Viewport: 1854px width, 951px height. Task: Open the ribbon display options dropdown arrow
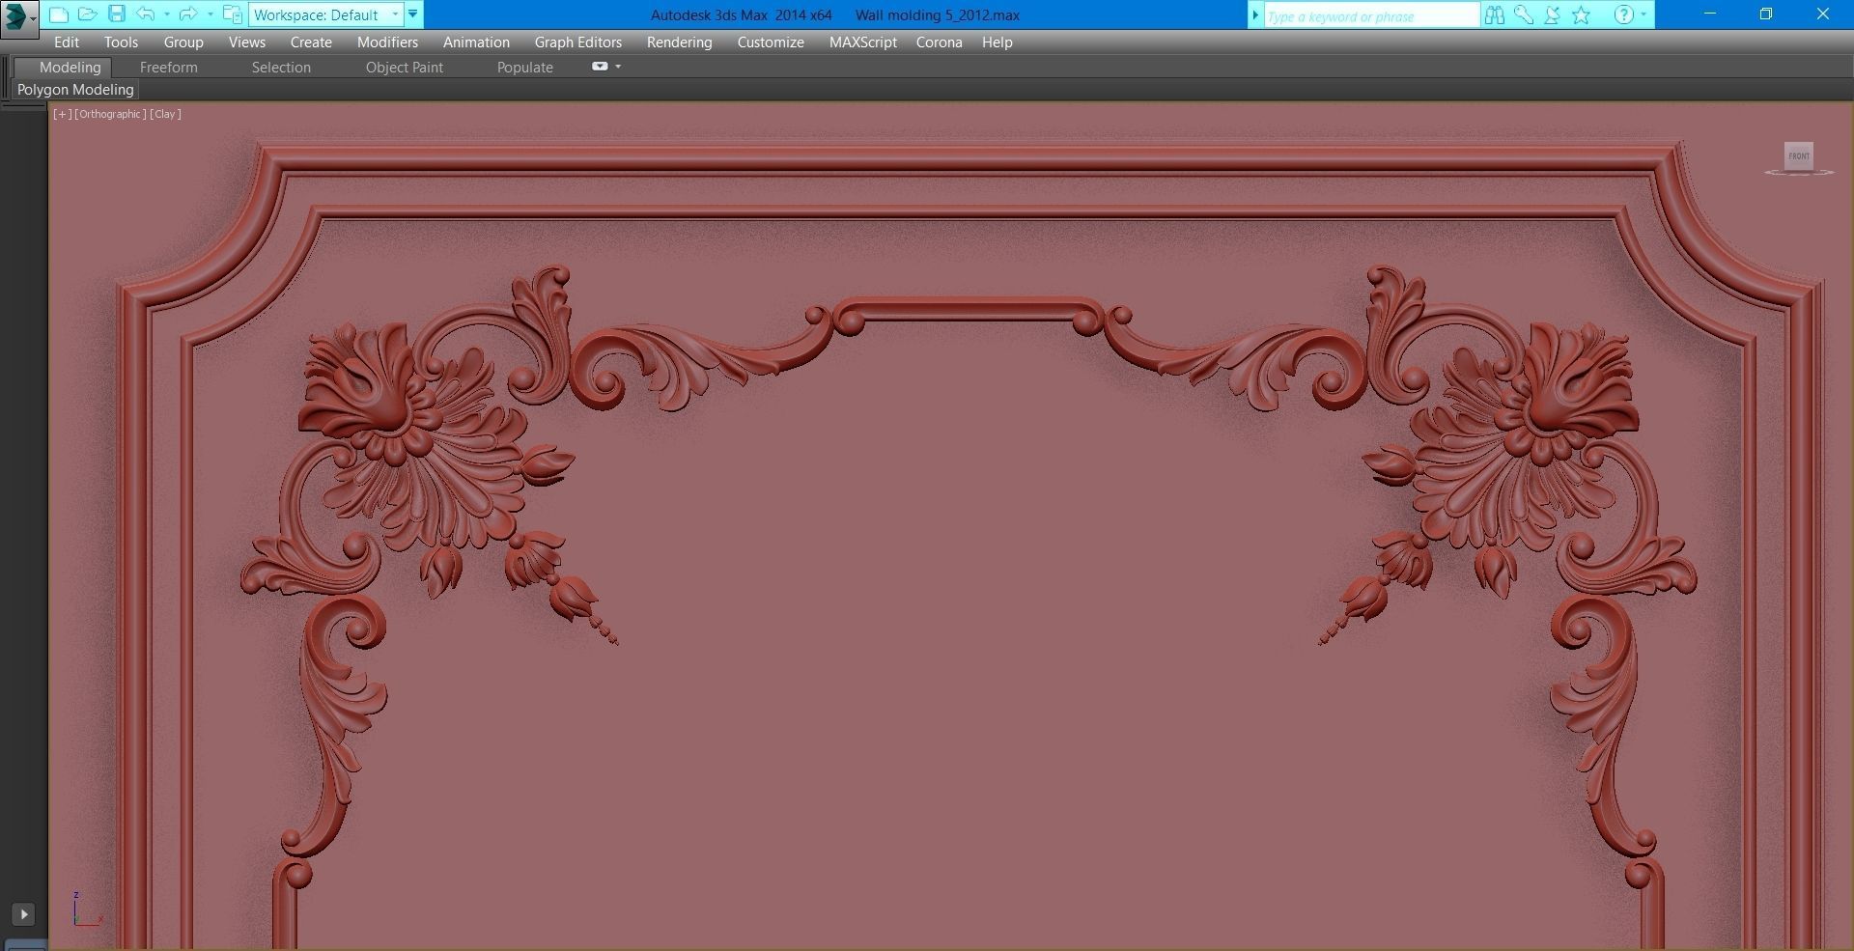tap(618, 67)
